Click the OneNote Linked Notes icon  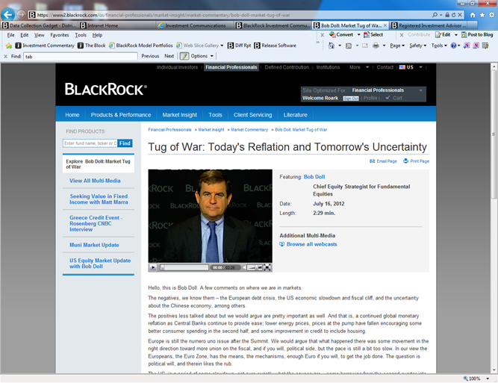[x=476, y=46]
